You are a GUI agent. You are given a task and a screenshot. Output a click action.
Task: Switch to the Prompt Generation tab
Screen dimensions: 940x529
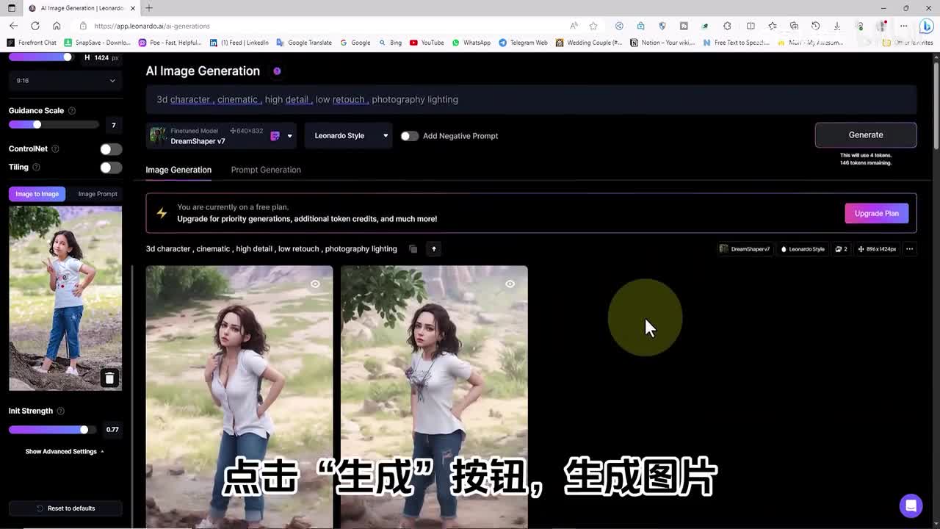click(266, 170)
